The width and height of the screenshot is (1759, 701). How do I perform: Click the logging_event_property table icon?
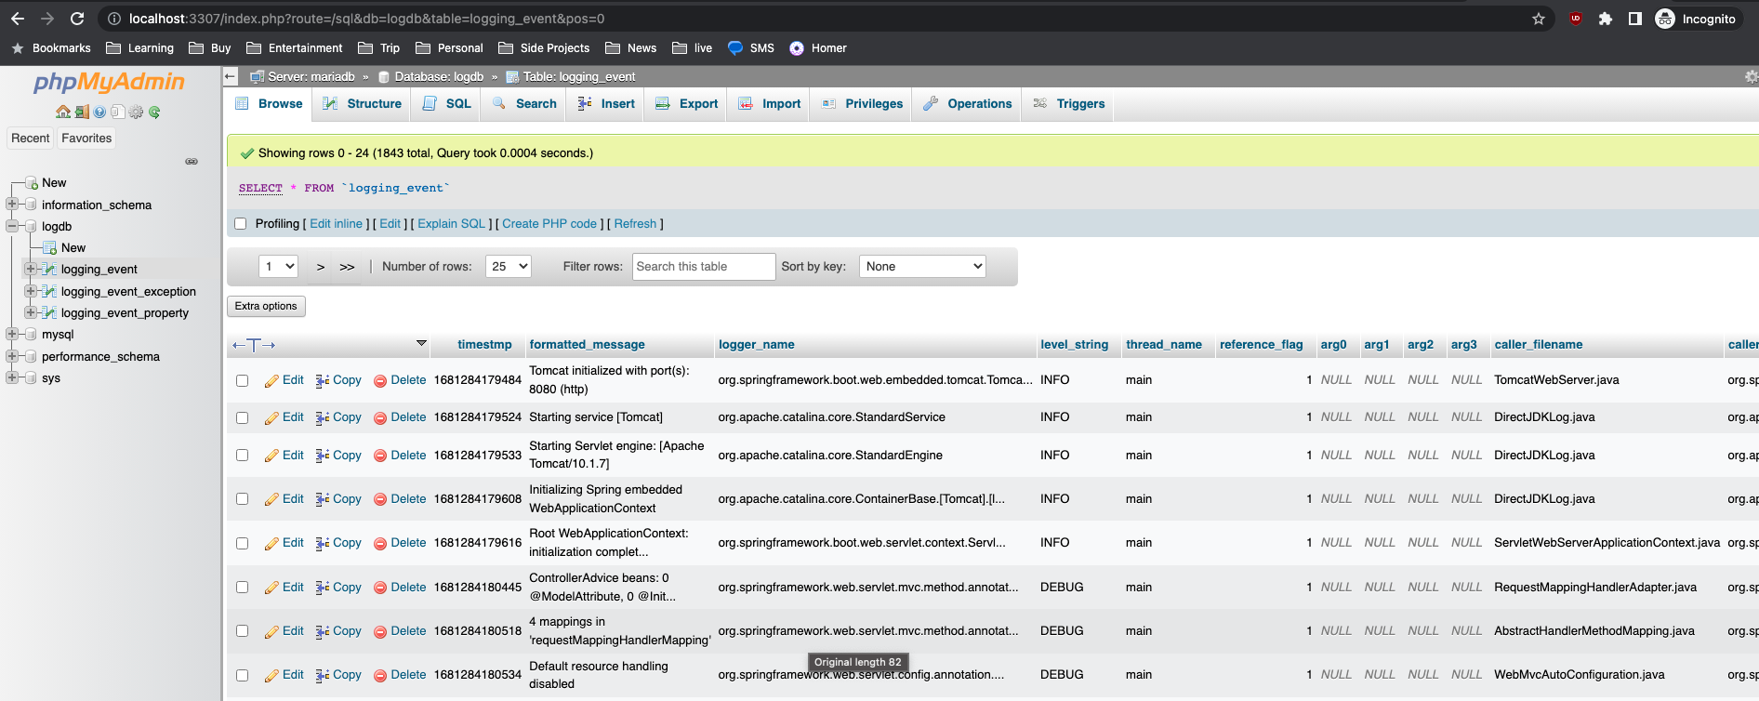(49, 312)
